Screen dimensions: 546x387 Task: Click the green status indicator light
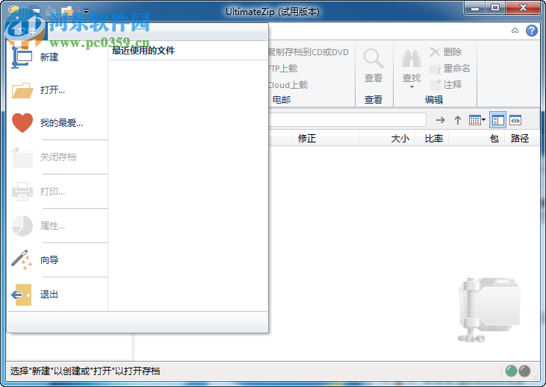[x=511, y=371]
